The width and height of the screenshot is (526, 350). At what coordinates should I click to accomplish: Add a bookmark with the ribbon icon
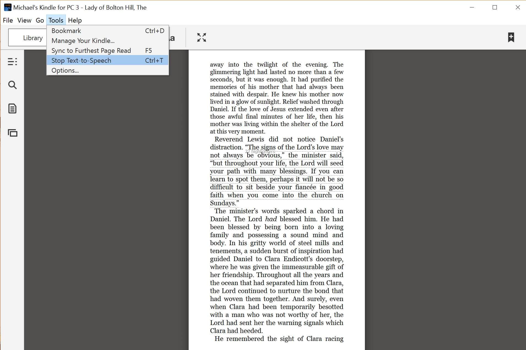coord(511,37)
